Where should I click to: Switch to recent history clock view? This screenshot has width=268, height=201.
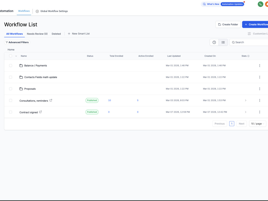pos(214,42)
